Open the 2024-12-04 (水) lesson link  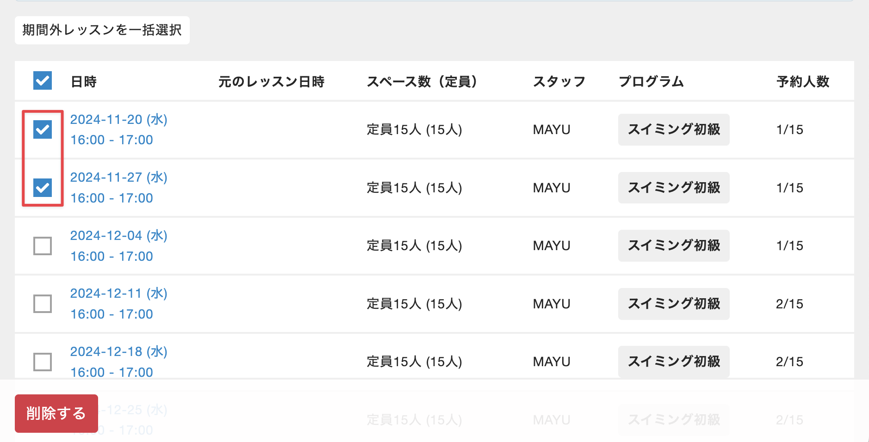pyautogui.click(x=118, y=236)
